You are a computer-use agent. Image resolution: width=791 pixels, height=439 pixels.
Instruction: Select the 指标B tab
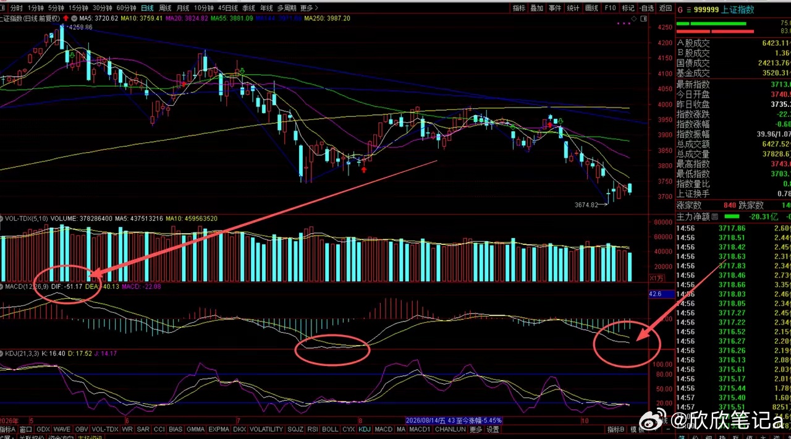616,429
